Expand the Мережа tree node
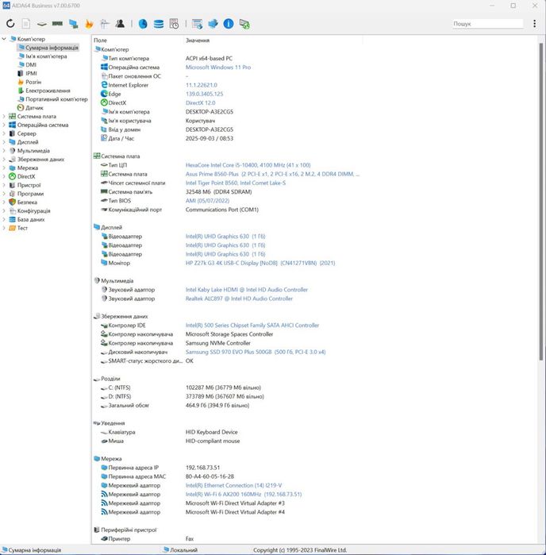 (x=4, y=168)
